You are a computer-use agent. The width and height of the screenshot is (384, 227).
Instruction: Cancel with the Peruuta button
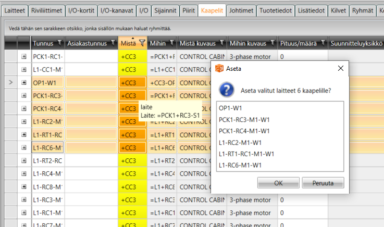[x=323, y=183]
